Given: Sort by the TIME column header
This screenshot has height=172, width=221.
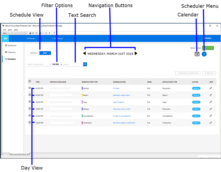Looking at the screenshot, I should [38, 82].
